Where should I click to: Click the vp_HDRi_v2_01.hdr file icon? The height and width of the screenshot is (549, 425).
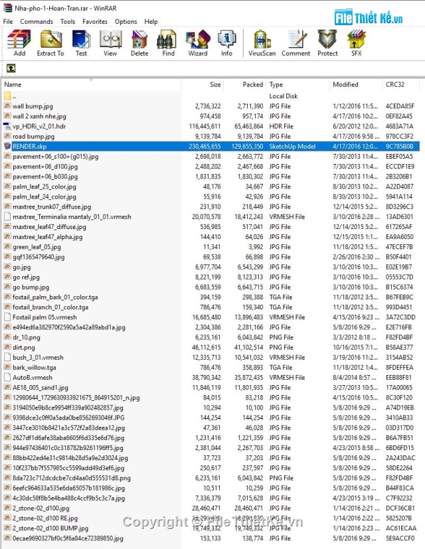[x=7, y=126]
